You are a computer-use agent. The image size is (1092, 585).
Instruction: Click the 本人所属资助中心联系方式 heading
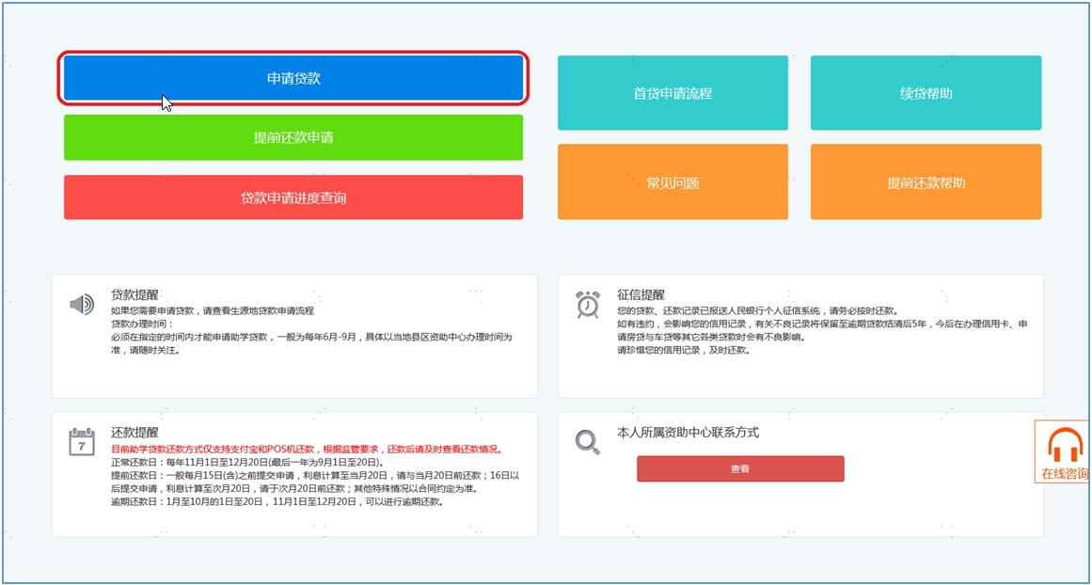coord(687,433)
